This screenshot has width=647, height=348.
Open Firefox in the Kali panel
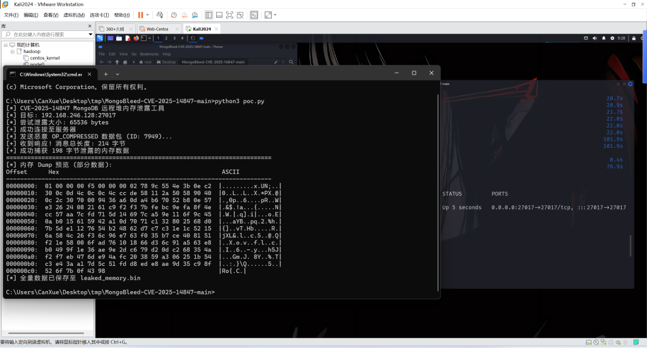click(x=135, y=39)
